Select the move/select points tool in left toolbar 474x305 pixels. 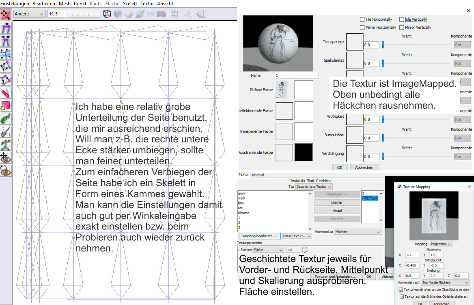pyautogui.click(x=6, y=14)
